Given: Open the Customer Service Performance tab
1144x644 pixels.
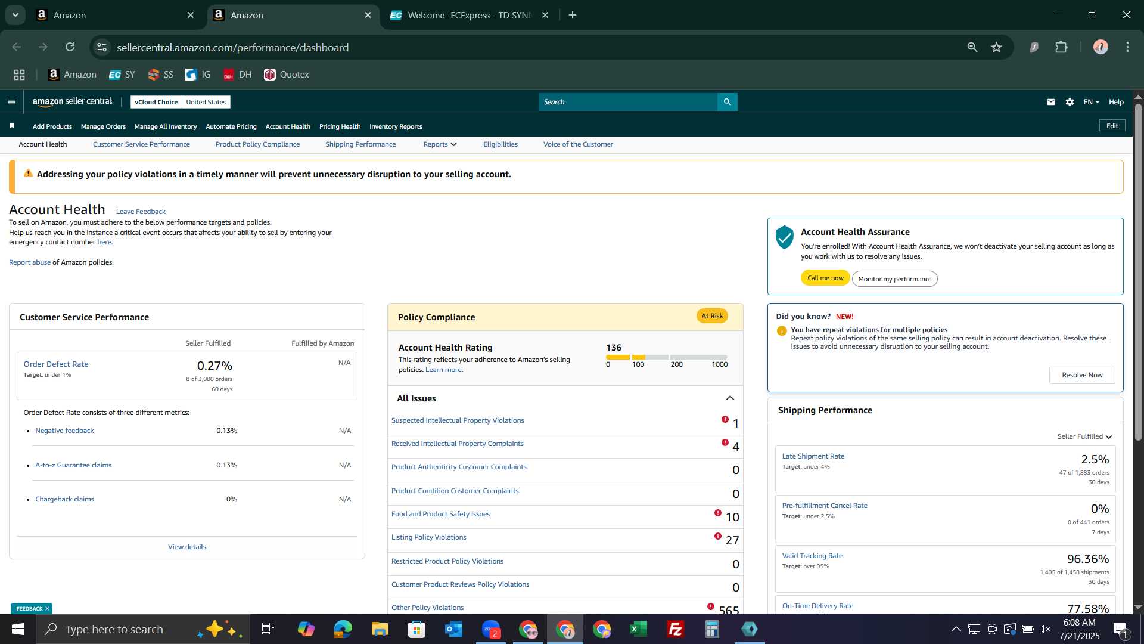Looking at the screenshot, I should (141, 144).
